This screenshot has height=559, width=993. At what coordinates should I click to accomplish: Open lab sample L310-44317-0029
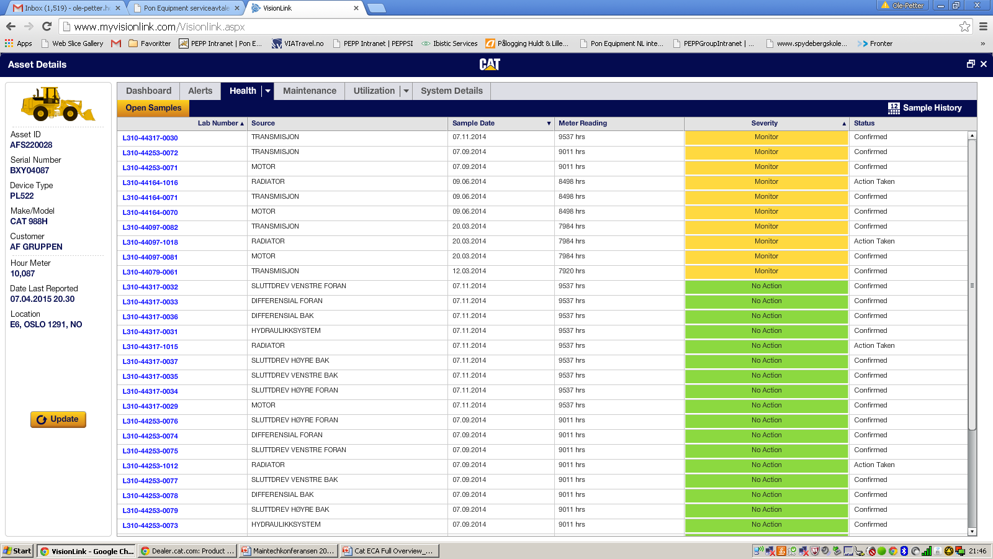click(150, 406)
